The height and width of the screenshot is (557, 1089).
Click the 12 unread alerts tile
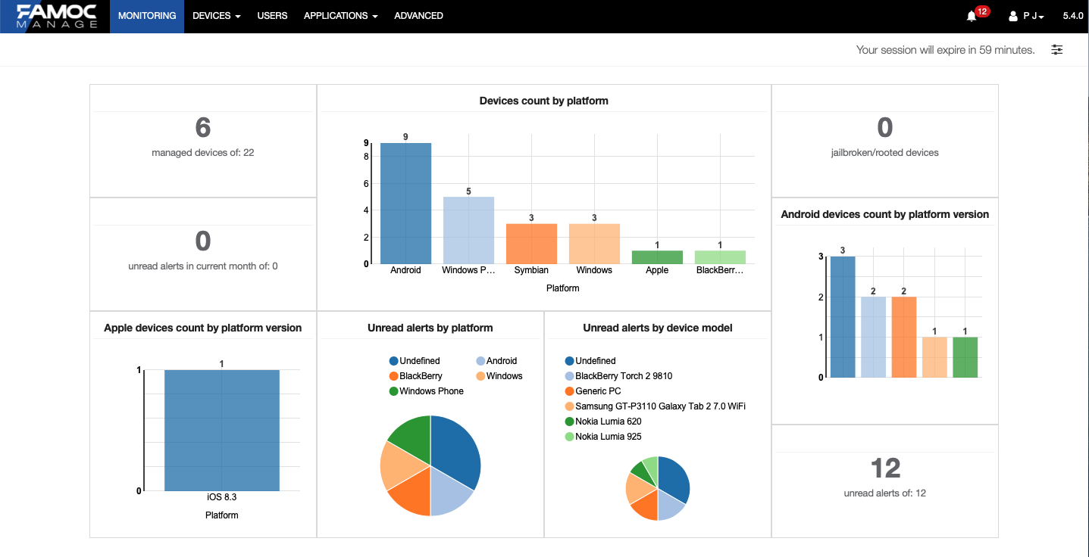coord(884,468)
